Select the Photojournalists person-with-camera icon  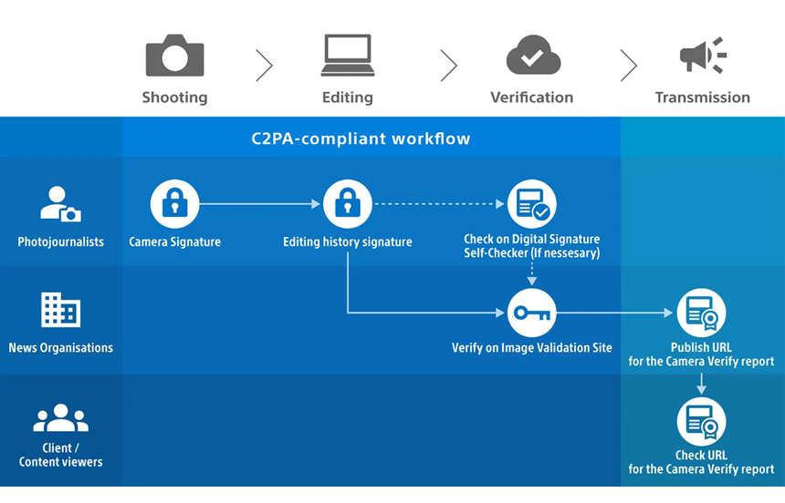tap(60, 204)
